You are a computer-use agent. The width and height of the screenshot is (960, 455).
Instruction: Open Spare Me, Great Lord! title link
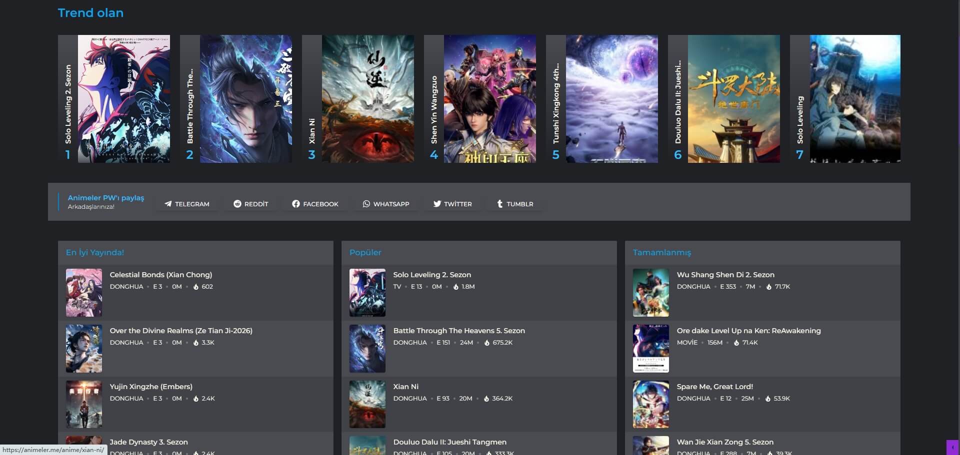[x=714, y=387]
